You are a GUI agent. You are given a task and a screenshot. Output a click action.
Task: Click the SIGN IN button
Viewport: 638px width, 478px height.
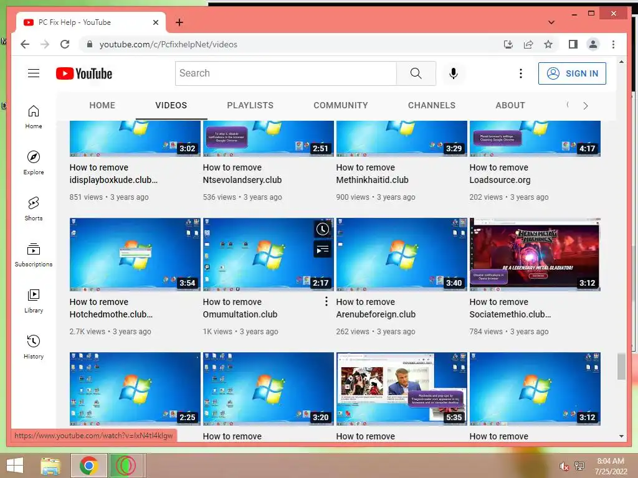(572, 73)
